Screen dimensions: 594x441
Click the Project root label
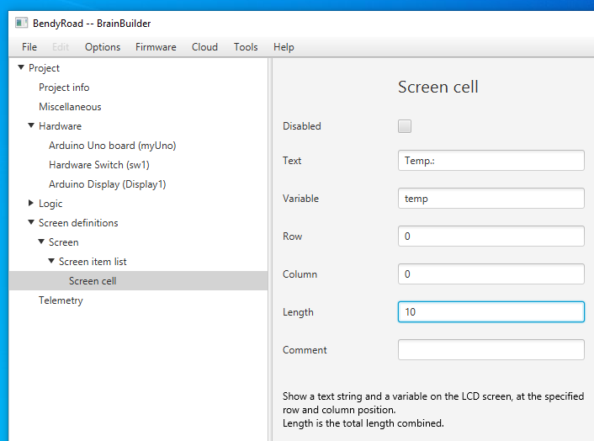click(x=44, y=68)
